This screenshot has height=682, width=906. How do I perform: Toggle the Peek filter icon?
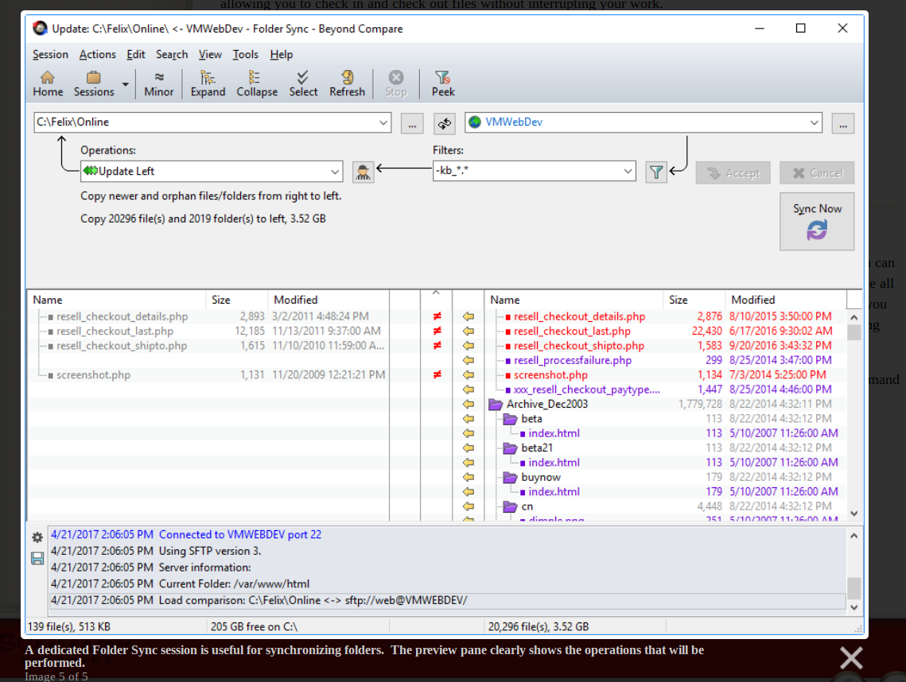point(442,83)
